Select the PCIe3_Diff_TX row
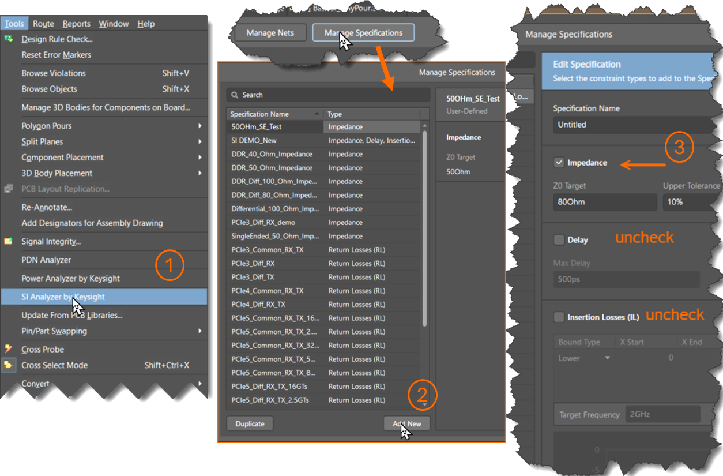The width and height of the screenshot is (723, 476). pos(324,277)
